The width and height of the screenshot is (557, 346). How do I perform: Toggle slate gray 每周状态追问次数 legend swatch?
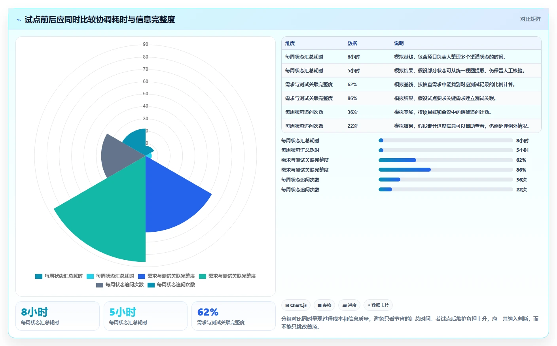tap(100, 285)
